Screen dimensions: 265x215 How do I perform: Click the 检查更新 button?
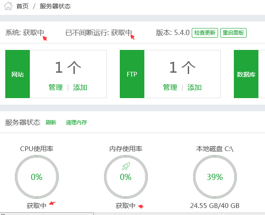point(205,33)
